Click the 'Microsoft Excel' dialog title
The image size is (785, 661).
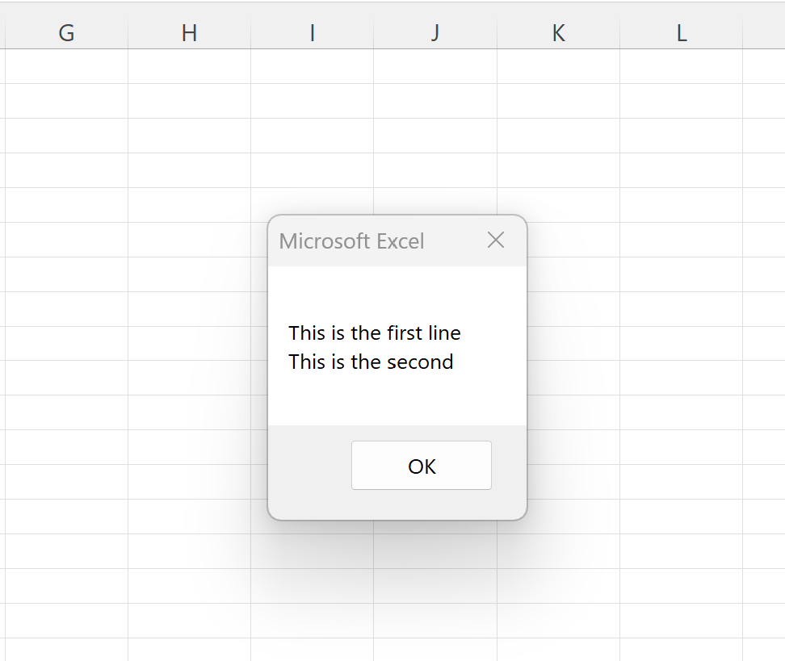(351, 241)
